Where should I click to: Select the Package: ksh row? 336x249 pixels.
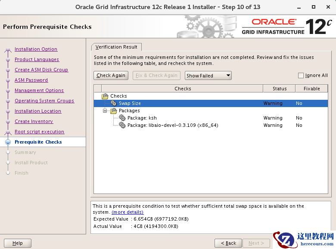[211, 118]
